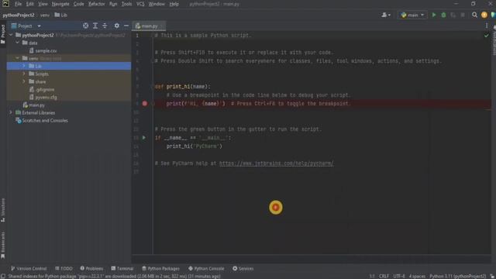
Task: Click UTF-8 encoding widget
Action: (x=399, y=276)
